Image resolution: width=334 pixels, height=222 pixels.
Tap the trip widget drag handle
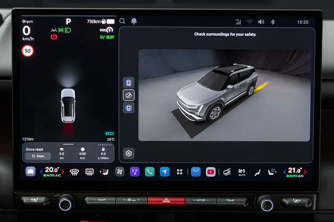[x=68, y=144]
